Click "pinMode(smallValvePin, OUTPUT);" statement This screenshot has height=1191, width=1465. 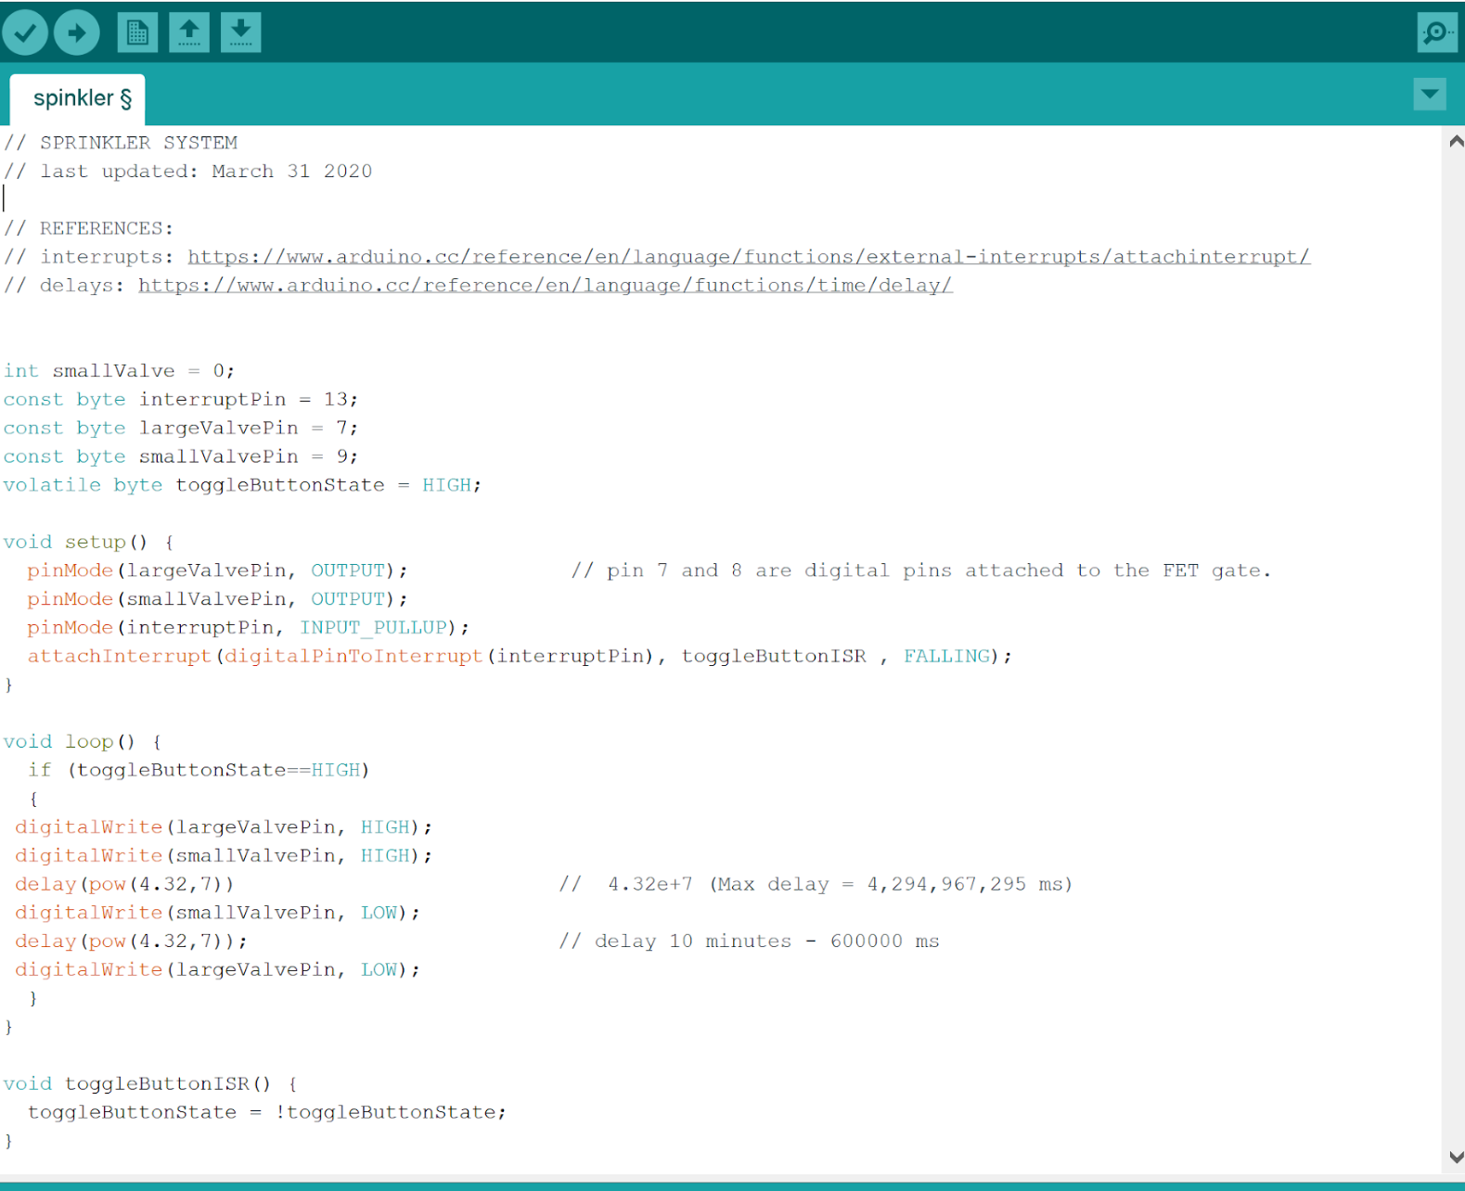point(217,599)
